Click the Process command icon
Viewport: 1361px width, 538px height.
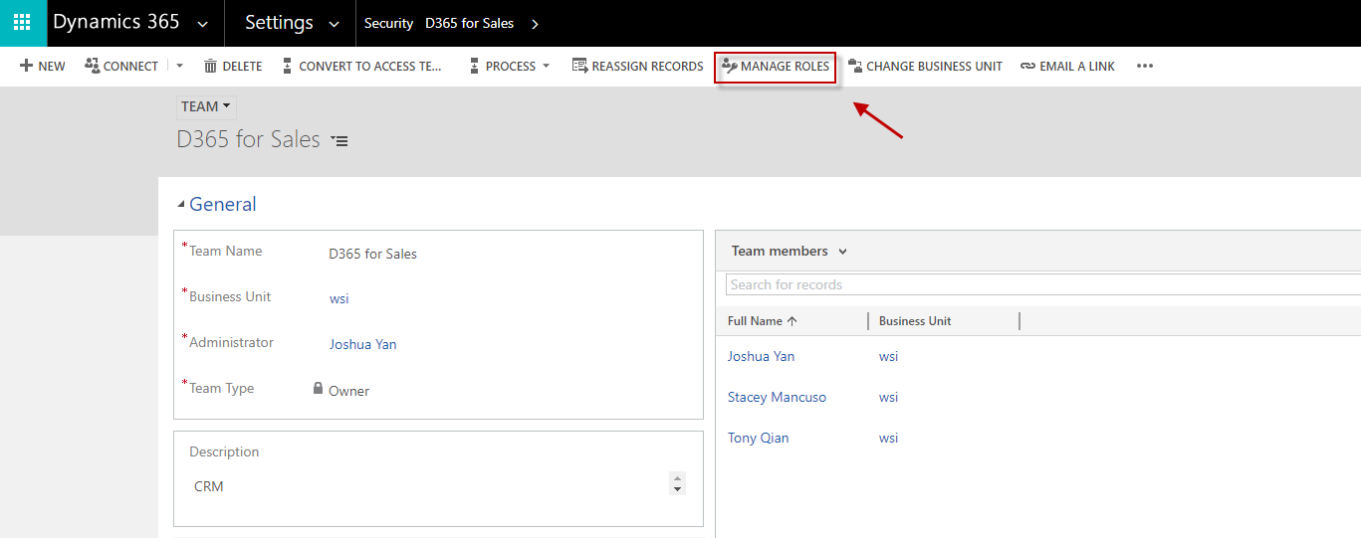474,66
